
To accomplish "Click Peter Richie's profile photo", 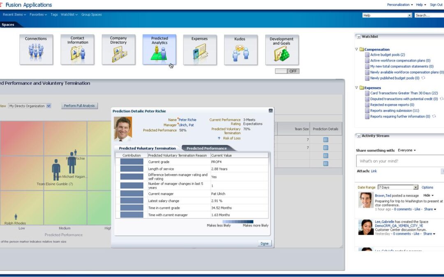I will tap(123, 129).
